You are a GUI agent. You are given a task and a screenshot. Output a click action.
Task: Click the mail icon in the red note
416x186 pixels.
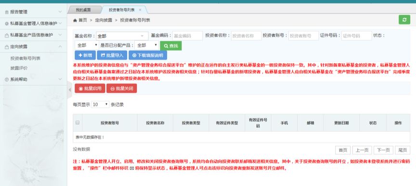point(131,168)
